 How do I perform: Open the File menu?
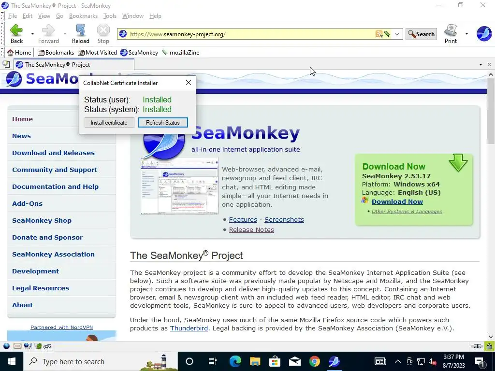pyautogui.click(x=13, y=16)
